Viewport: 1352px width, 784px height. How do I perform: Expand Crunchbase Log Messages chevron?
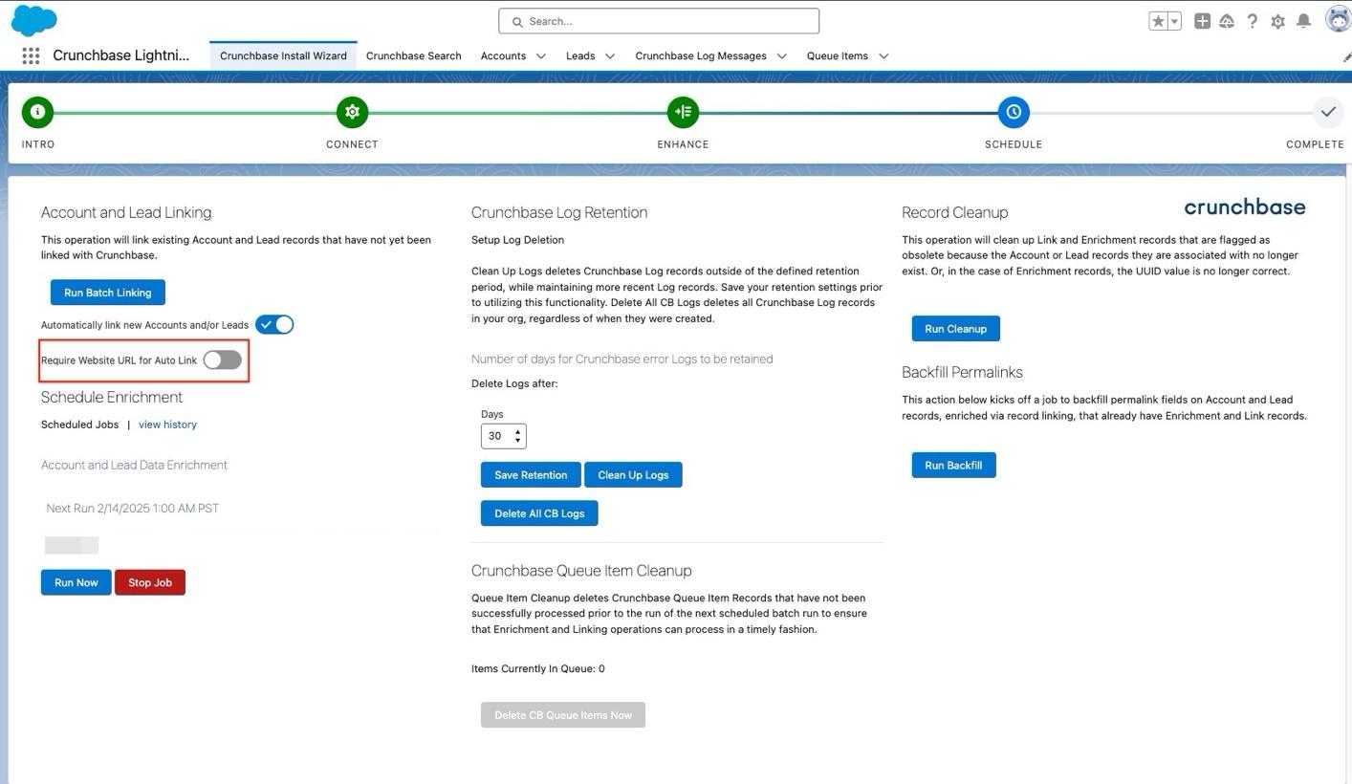coord(781,55)
